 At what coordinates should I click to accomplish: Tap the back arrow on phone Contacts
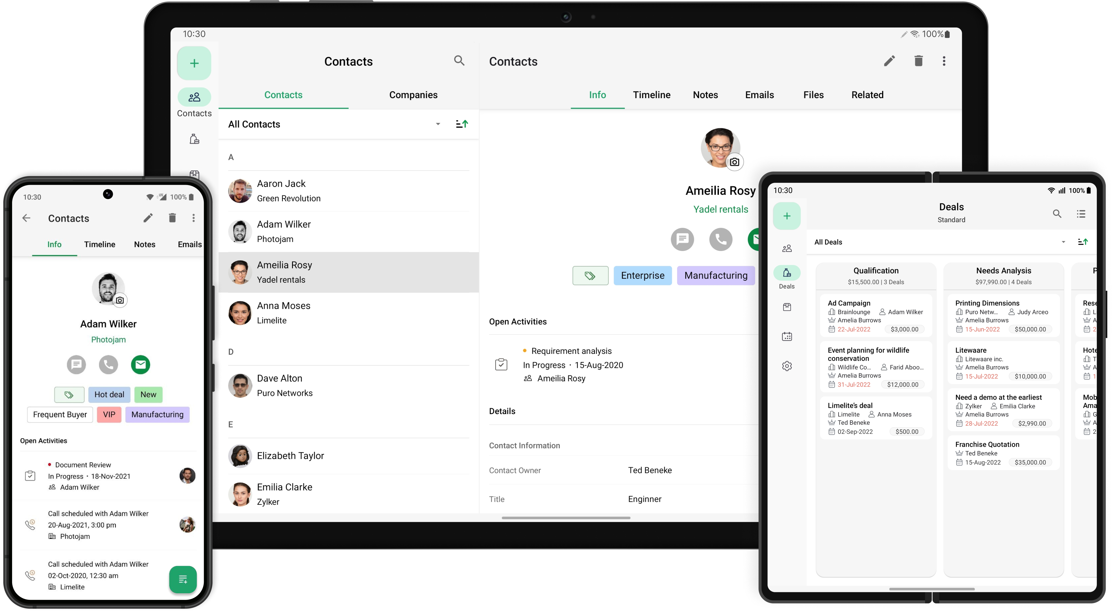(26, 218)
